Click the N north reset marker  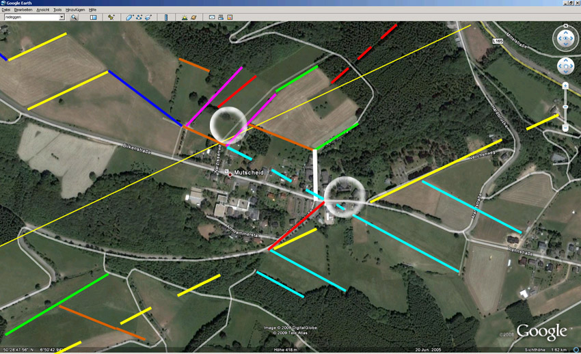tap(565, 26)
